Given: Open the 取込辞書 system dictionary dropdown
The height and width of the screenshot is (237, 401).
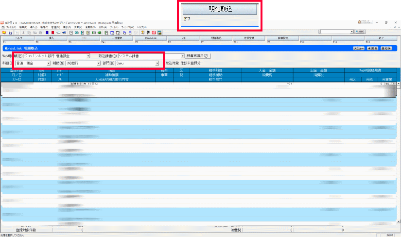Looking at the screenshot, I should pyautogui.click(x=183, y=56).
